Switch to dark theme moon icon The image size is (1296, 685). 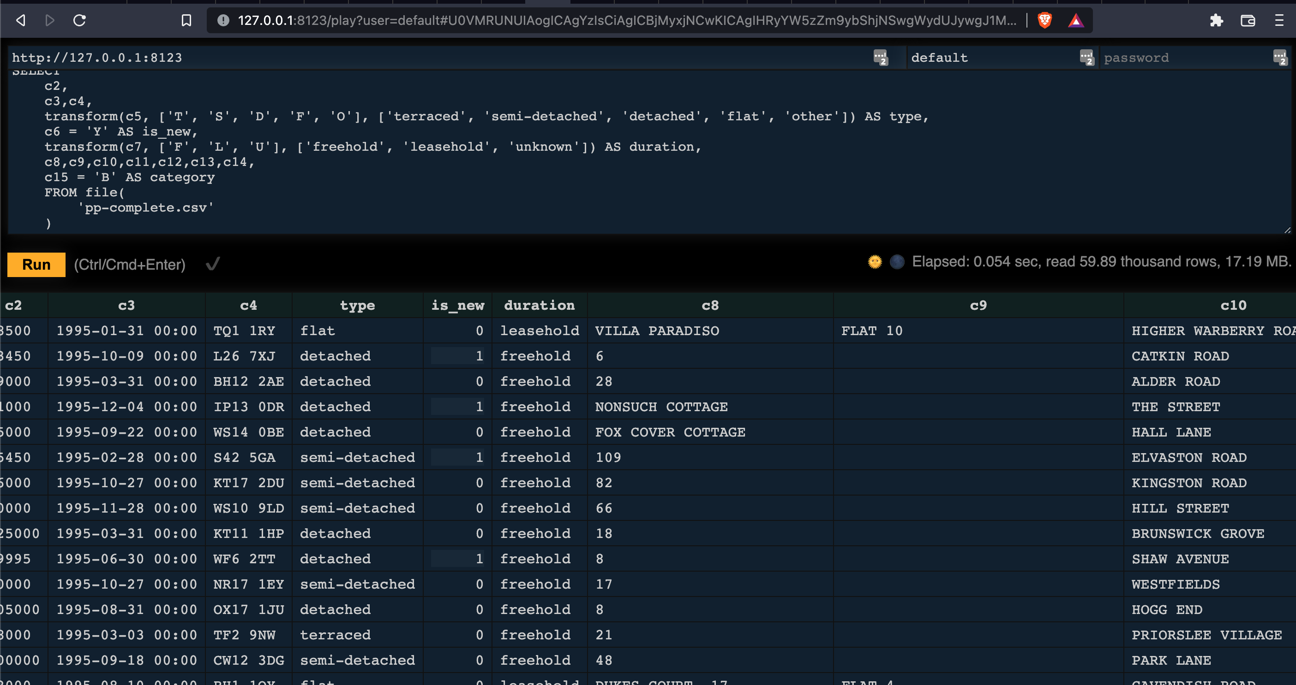(897, 262)
